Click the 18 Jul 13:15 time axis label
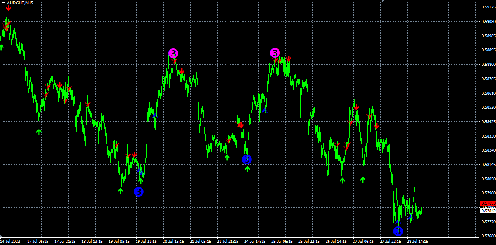The height and width of the screenshot is (245, 496). click(x=92, y=242)
